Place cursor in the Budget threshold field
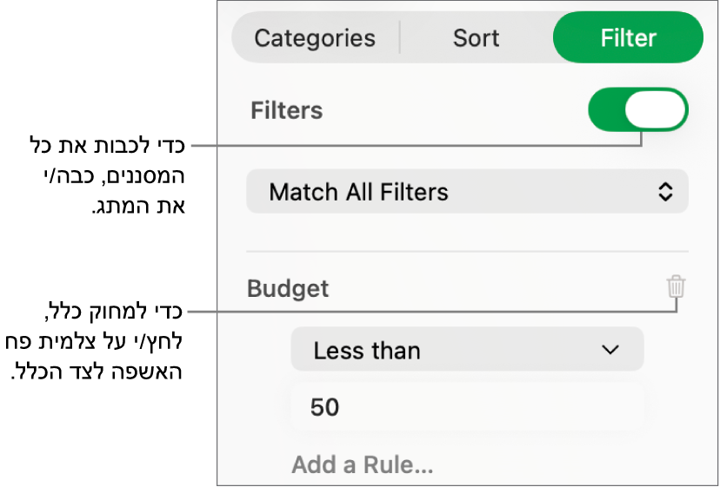 (467, 406)
